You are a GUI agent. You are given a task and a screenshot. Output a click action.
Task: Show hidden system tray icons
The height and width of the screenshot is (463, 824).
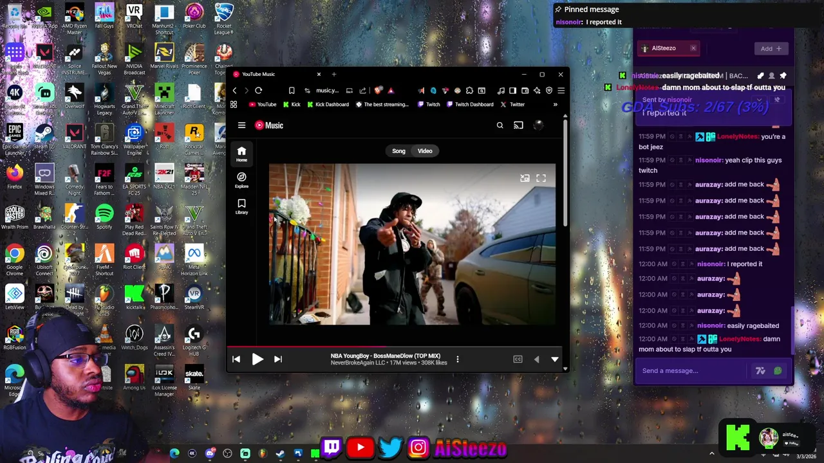tap(712, 454)
